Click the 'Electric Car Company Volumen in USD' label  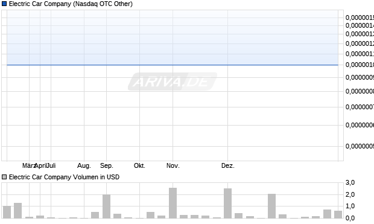point(64,177)
